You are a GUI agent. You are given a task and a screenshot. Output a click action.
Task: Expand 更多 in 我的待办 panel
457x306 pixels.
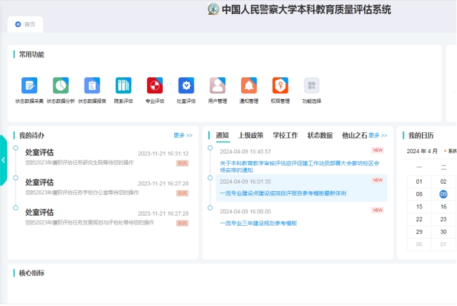(183, 135)
